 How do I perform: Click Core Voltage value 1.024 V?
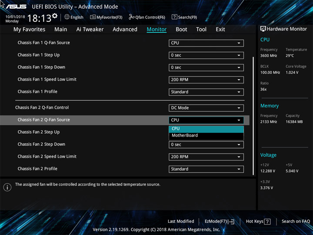tap(292, 73)
